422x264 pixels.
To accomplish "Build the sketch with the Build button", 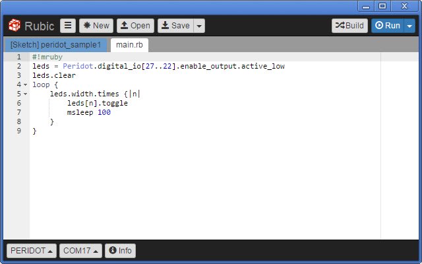I will click(349, 26).
